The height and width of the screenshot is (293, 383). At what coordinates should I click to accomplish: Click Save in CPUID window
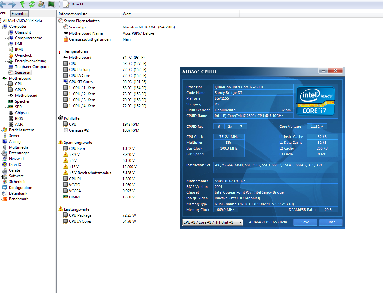tap(305, 222)
